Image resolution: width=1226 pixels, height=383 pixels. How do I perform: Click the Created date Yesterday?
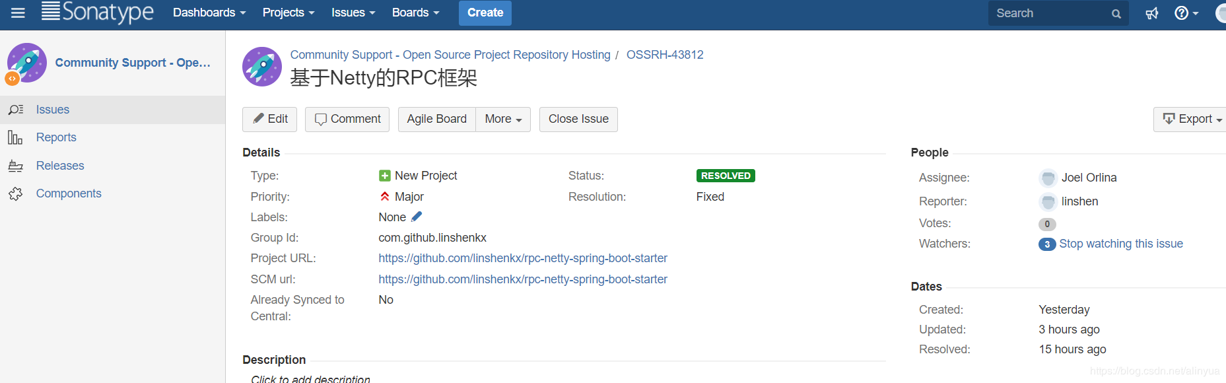(1064, 310)
